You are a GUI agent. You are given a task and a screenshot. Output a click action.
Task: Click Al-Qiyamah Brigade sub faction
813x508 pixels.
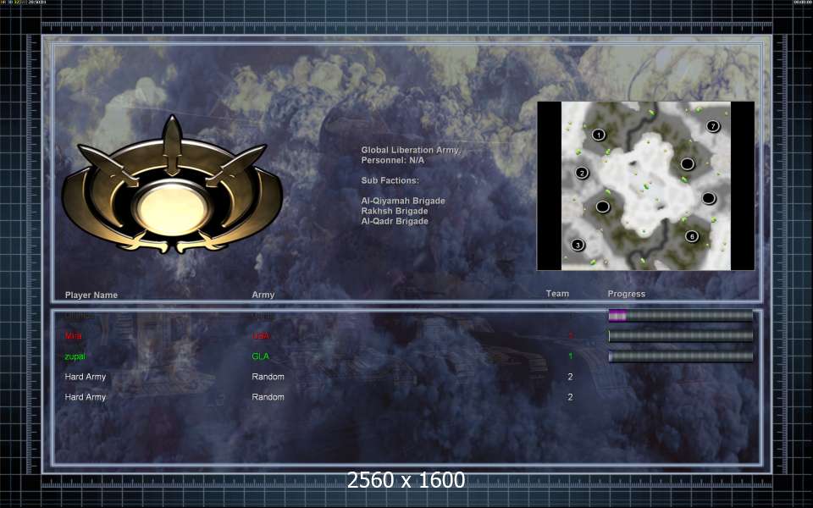(403, 201)
